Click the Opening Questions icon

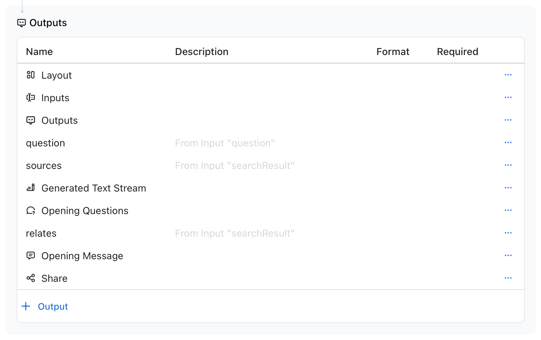click(31, 211)
